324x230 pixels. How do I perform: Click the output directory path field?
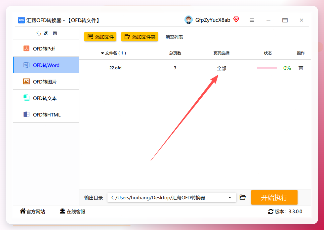tap(172, 197)
